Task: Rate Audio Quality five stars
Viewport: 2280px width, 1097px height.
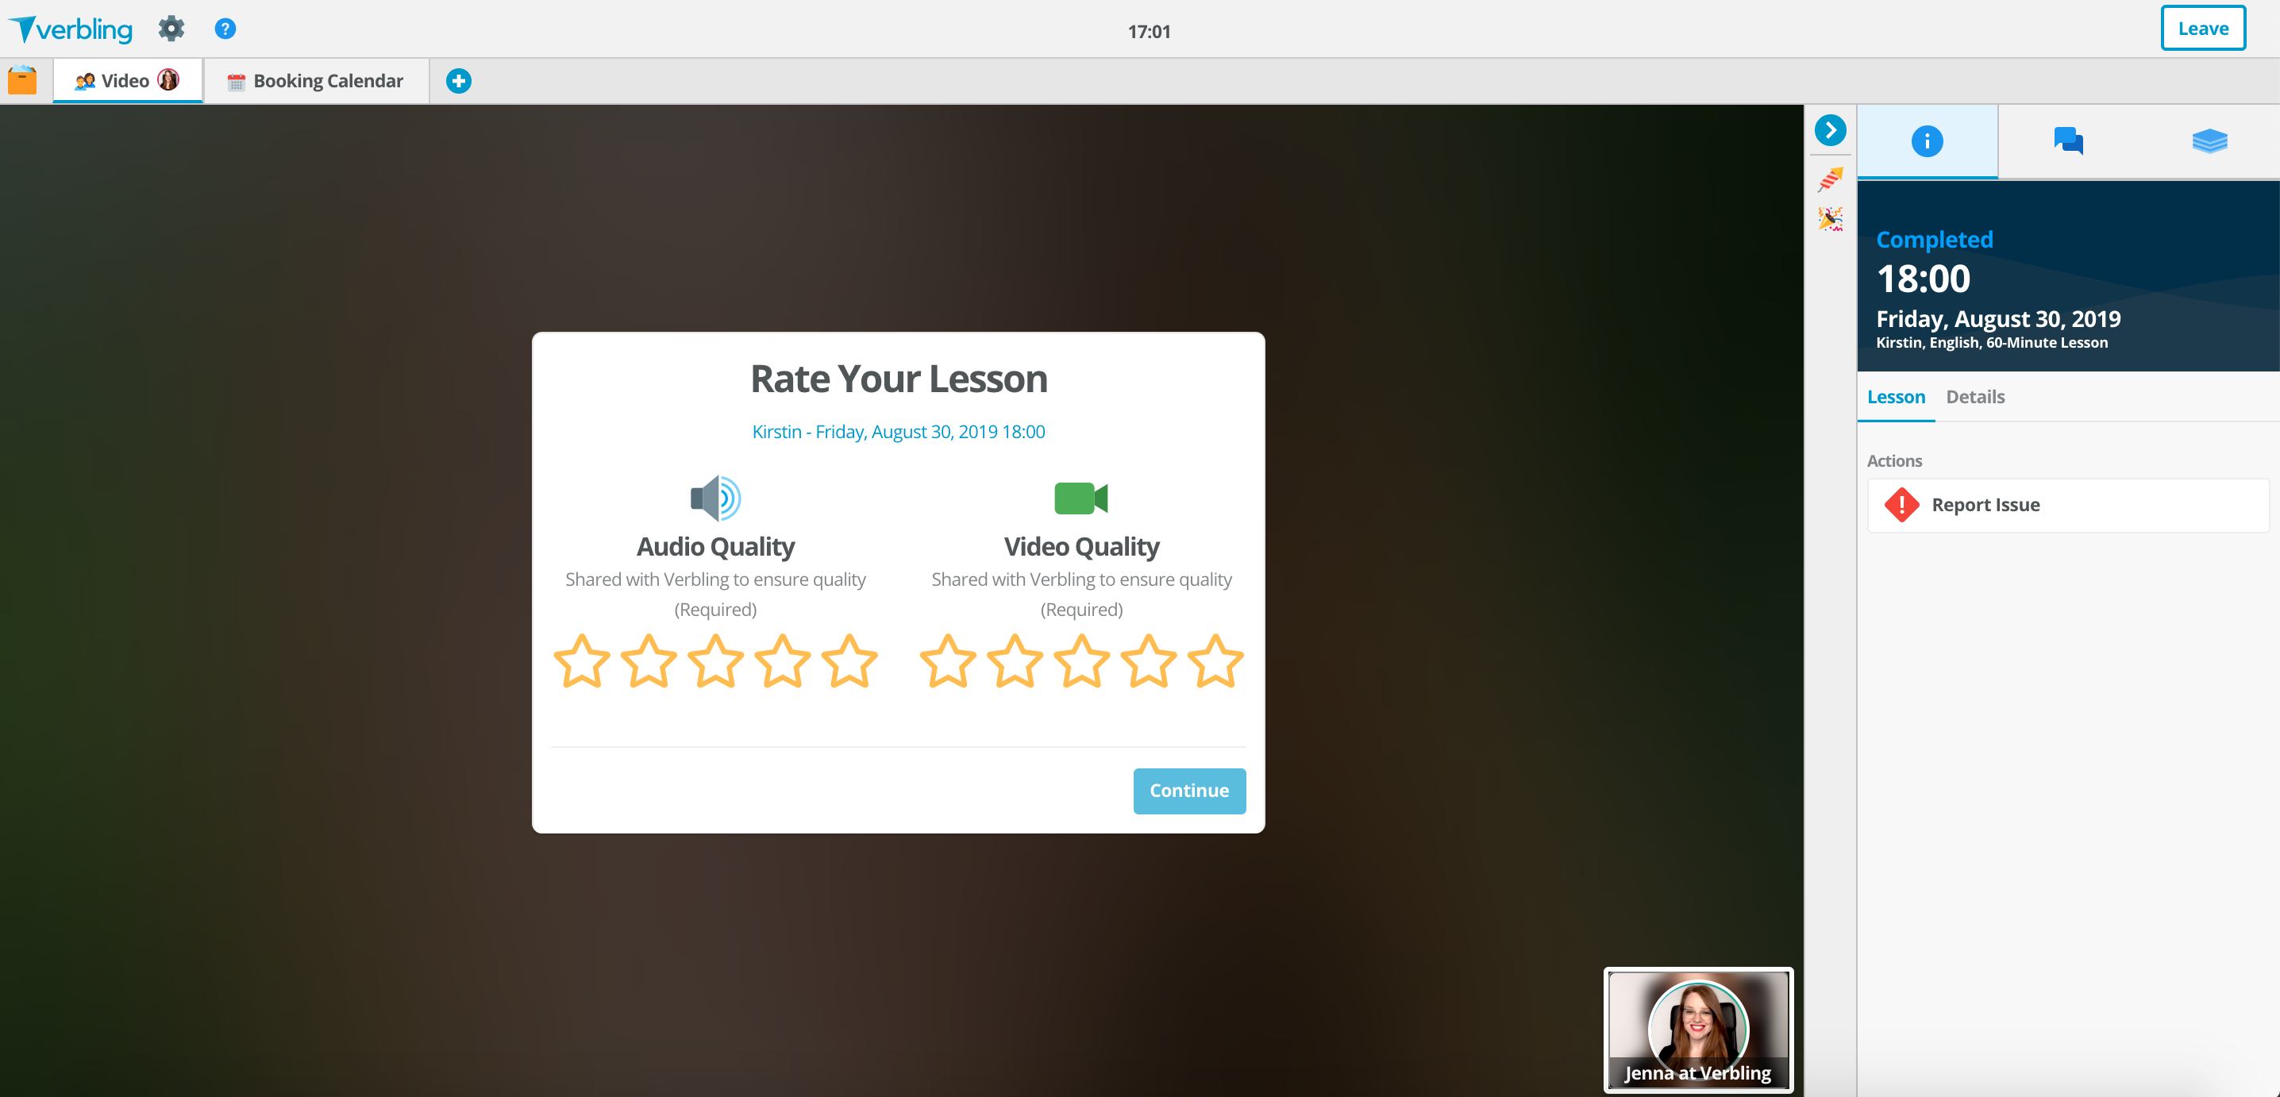Action: point(849,662)
